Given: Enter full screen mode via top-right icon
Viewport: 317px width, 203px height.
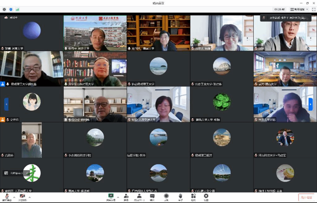Looking at the screenshot, I should pos(313,9).
